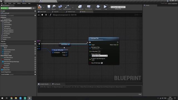Click the Get Hit output pin on Break HitReation
The width and height of the screenshot is (178, 100).
tap(66, 52)
